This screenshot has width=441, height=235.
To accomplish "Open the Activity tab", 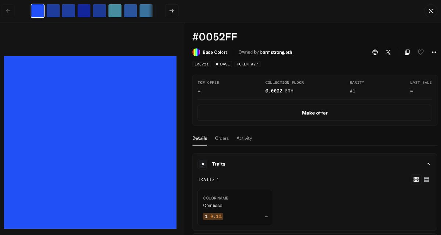I will point(244,138).
